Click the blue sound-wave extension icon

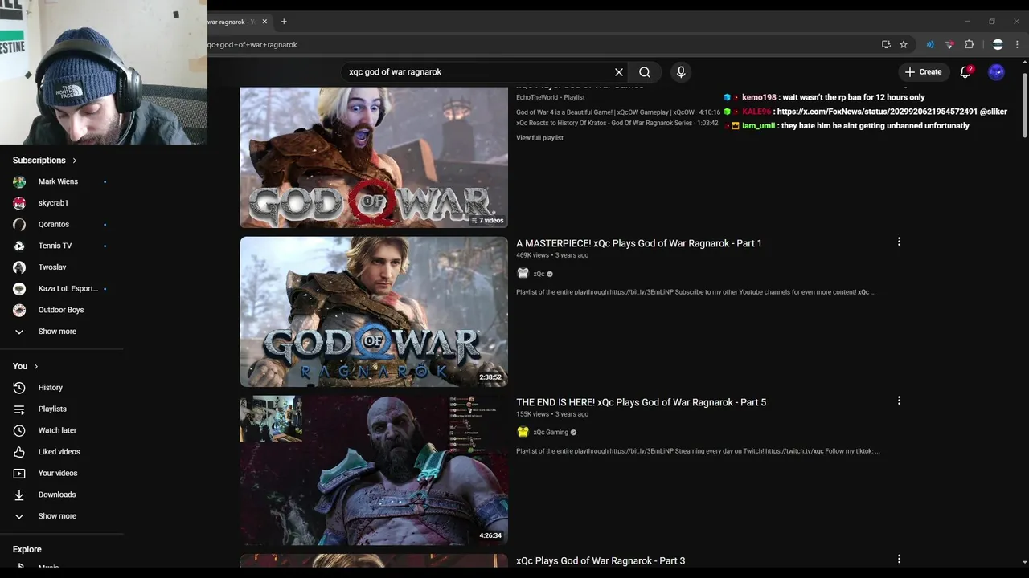point(930,44)
